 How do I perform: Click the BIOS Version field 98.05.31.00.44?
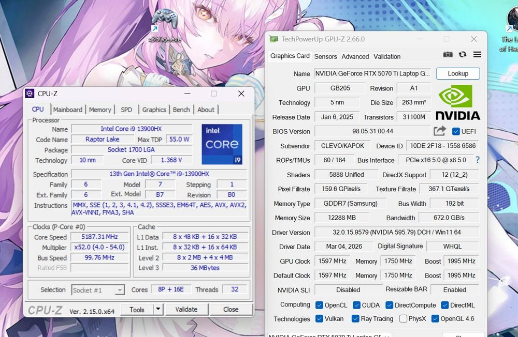(x=372, y=131)
